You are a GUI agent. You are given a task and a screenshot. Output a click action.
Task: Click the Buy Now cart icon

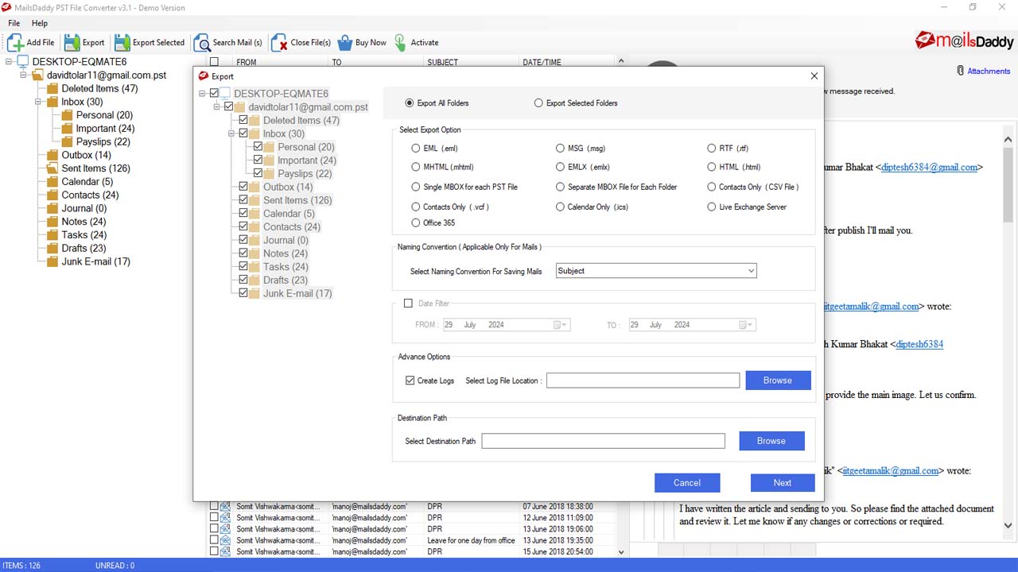(345, 43)
